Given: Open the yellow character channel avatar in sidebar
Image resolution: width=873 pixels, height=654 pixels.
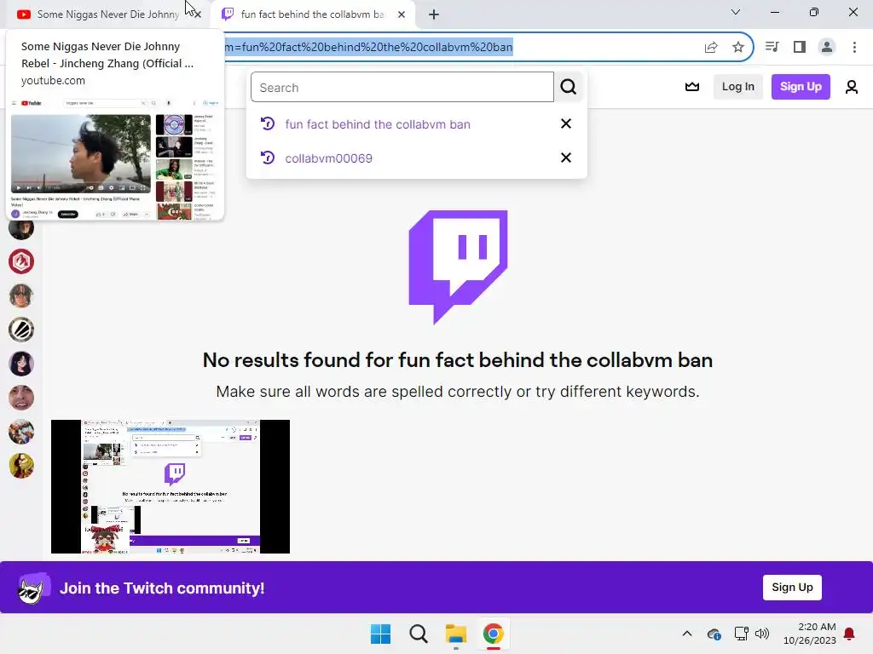Looking at the screenshot, I should tap(21, 466).
